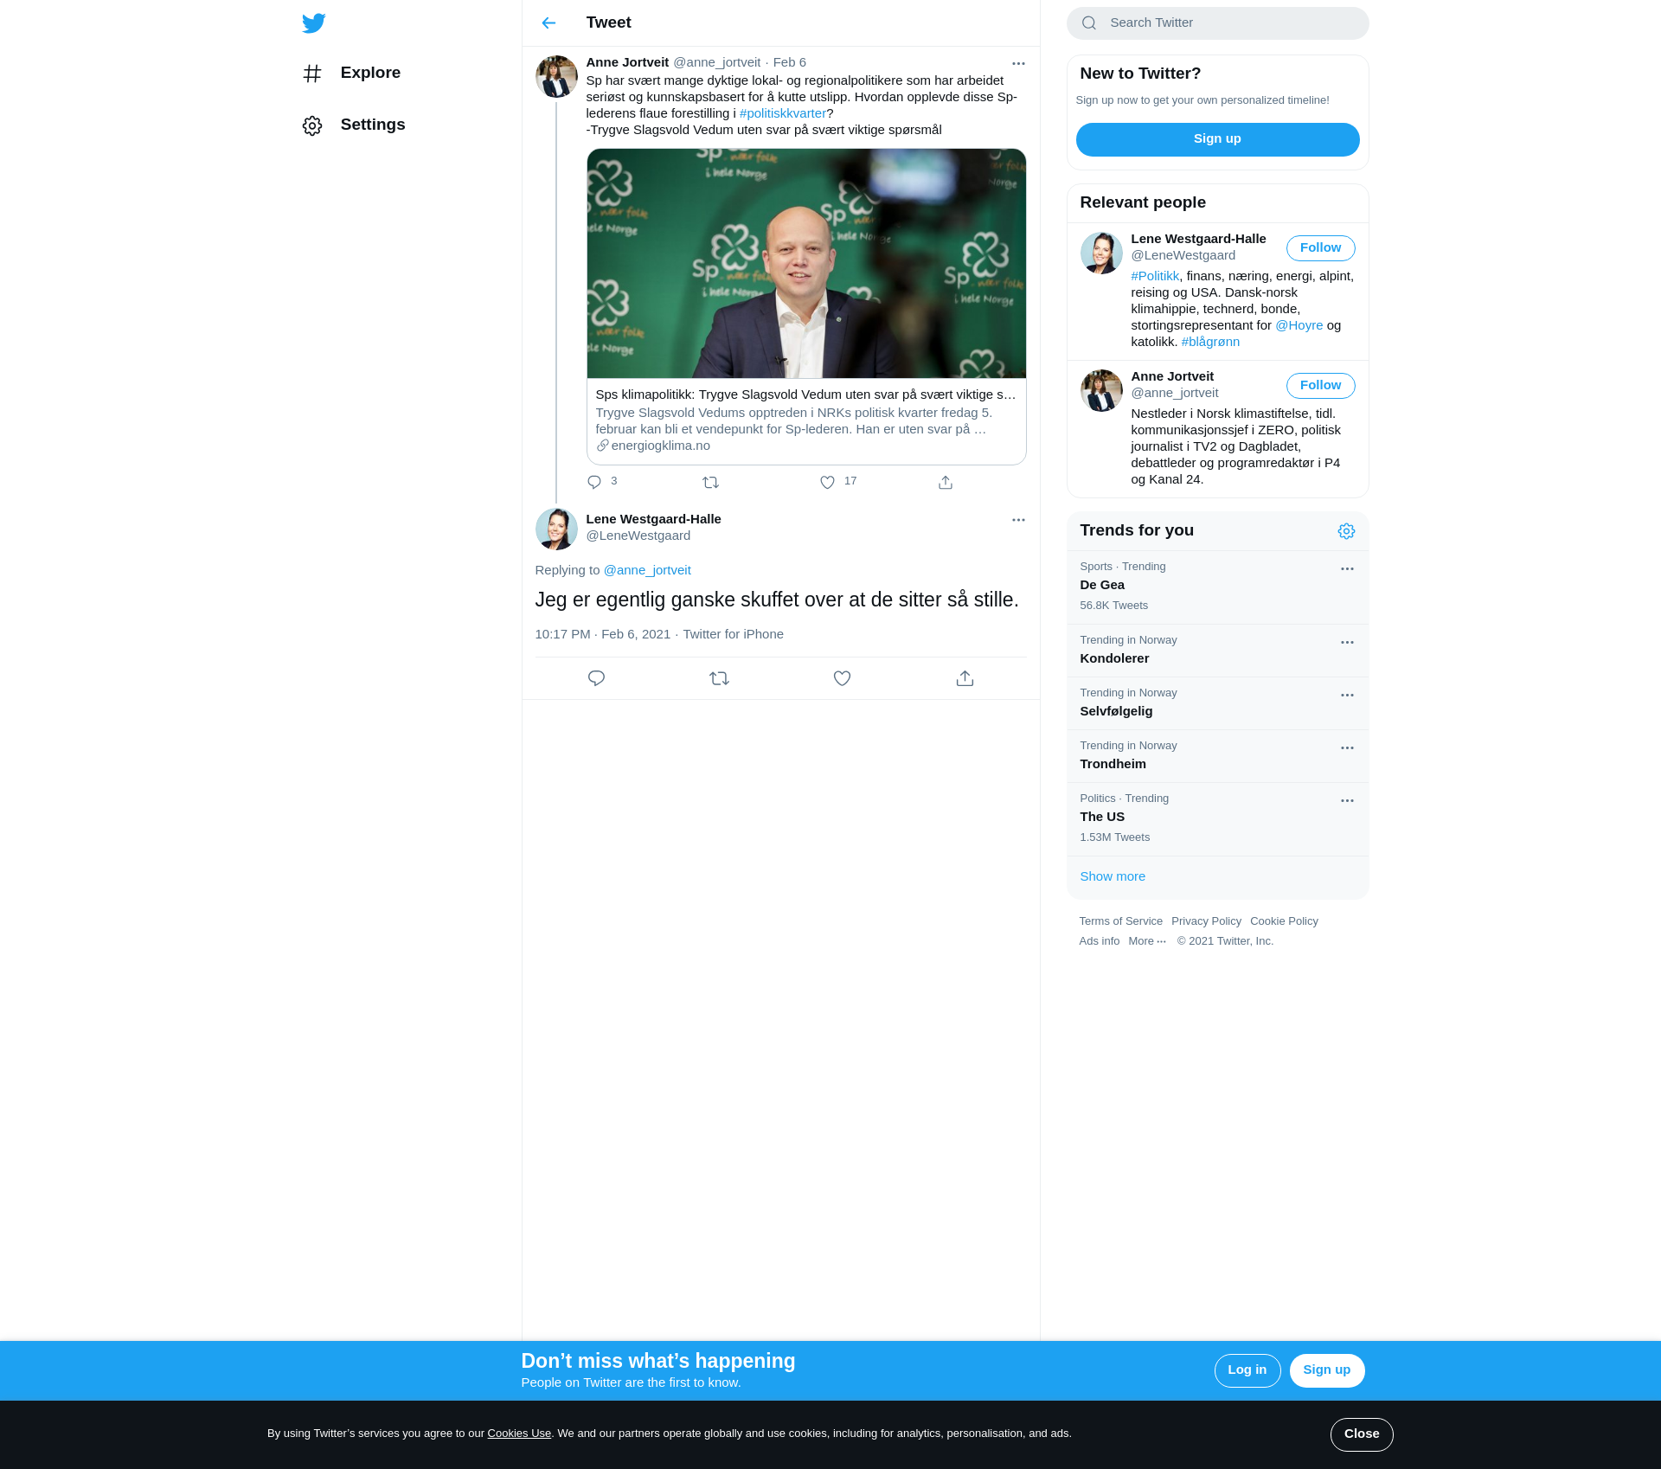Image resolution: width=1661 pixels, height=1469 pixels.
Task: Open Lene Westgaard-Halle's avatar in Relevant people
Action: point(1101,253)
